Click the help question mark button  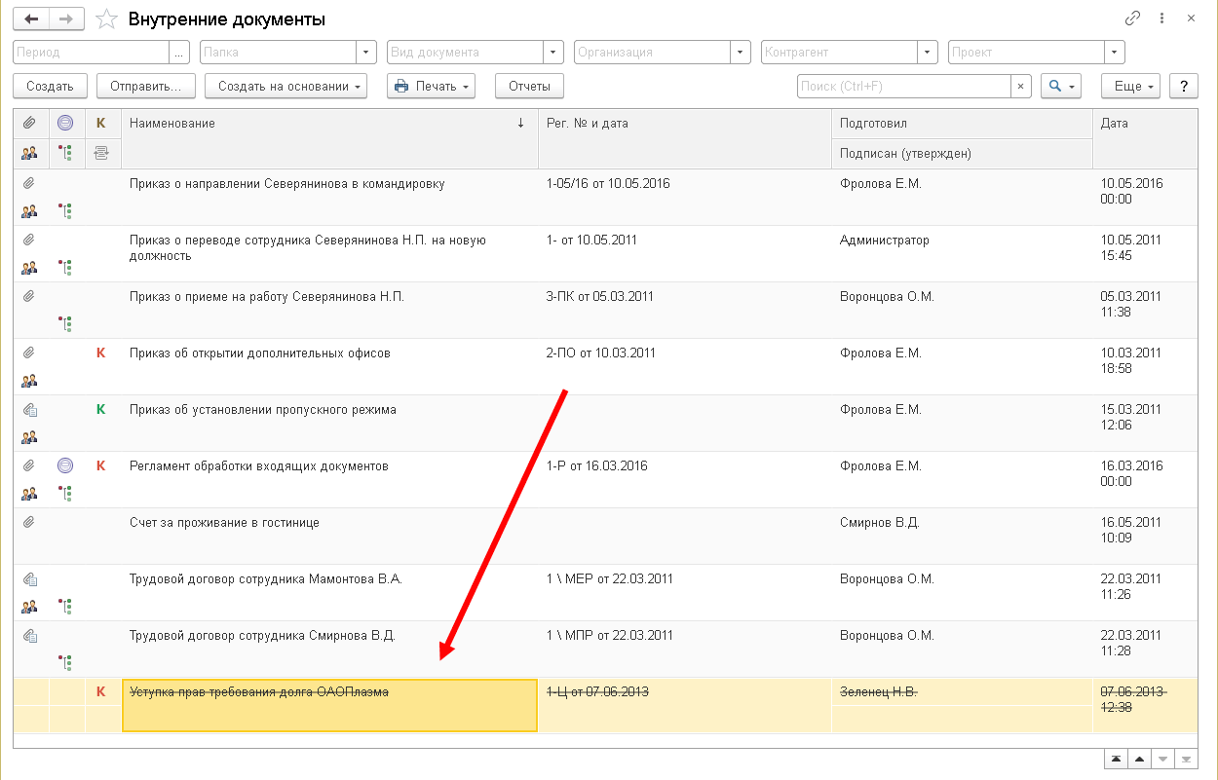tap(1183, 87)
